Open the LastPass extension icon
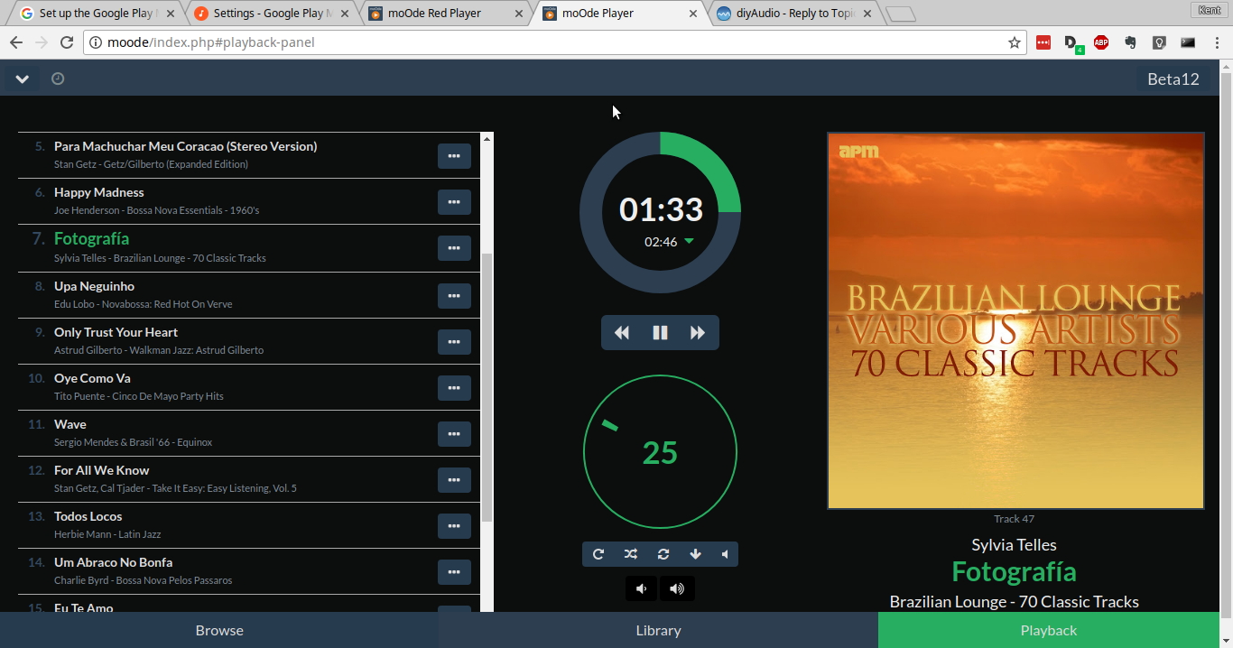This screenshot has height=648, width=1233. pyautogui.click(x=1043, y=42)
